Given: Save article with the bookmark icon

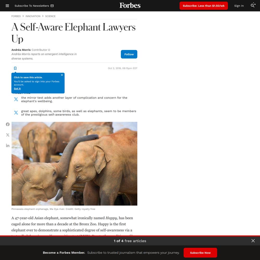Looking at the screenshot, I should (x=15, y=68).
